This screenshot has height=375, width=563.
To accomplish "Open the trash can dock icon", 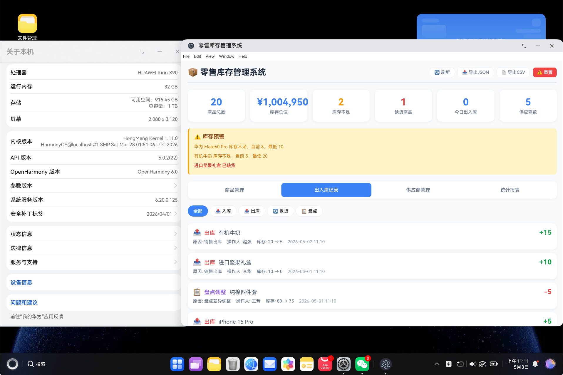I will 233,364.
